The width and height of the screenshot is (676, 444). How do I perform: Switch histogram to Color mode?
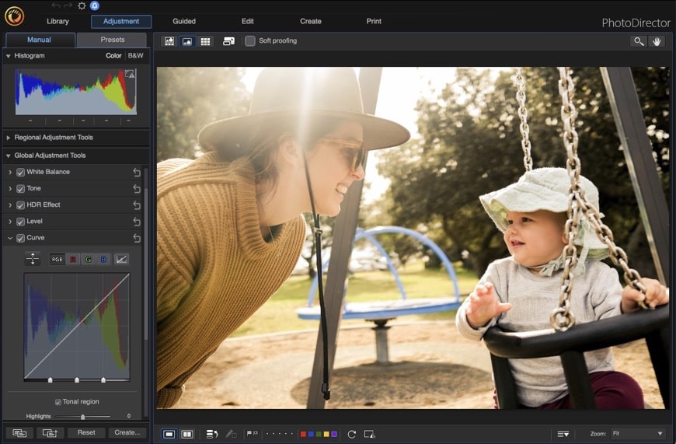(x=113, y=56)
